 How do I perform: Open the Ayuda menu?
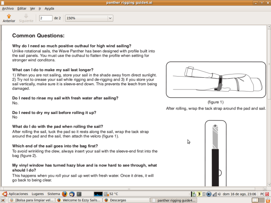(x=49, y=8)
